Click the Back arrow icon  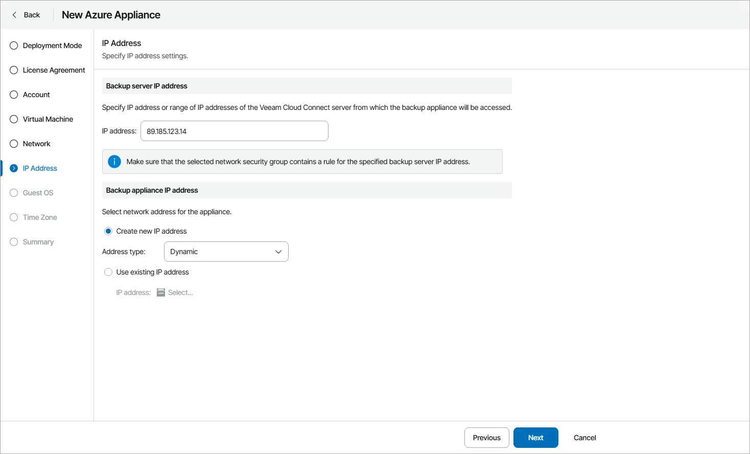pos(14,15)
